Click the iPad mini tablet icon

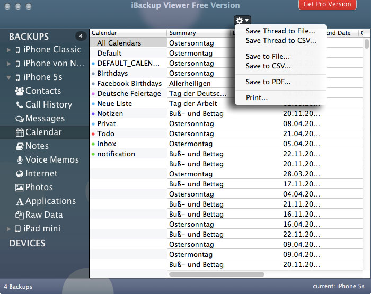click(17, 229)
